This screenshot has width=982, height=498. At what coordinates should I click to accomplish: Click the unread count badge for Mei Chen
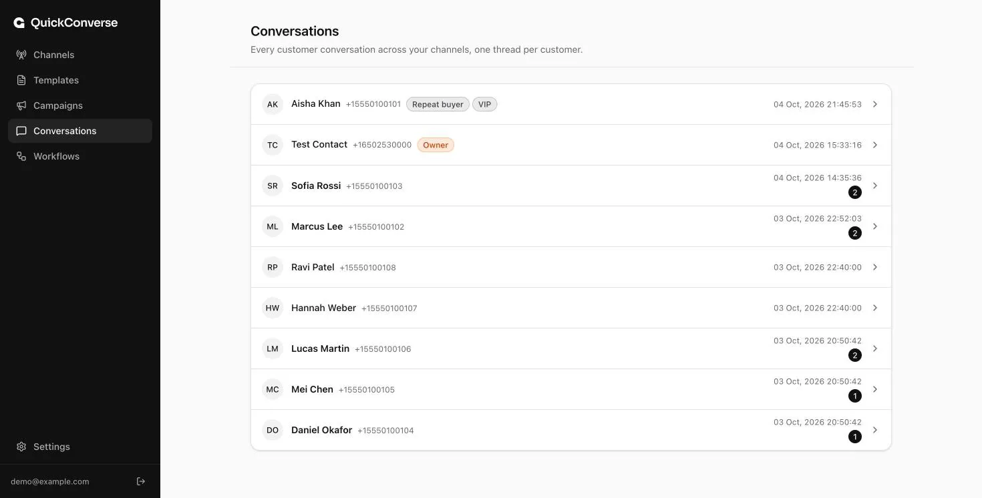coord(855,396)
